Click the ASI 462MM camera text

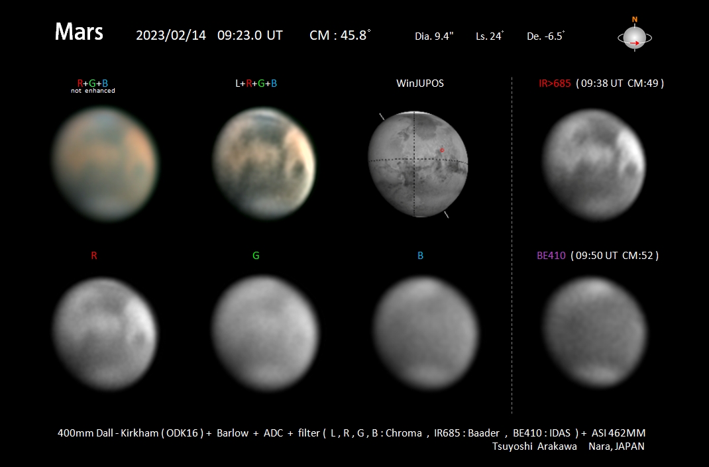(x=619, y=433)
